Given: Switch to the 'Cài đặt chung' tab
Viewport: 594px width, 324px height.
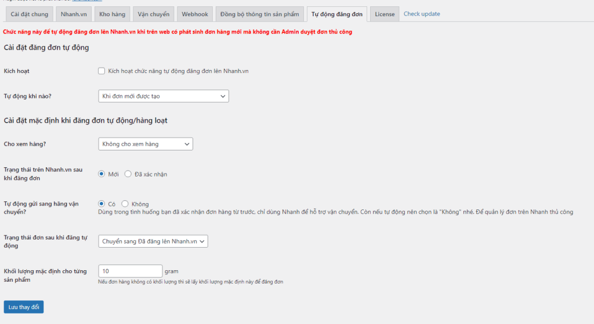Looking at the screenshot, I should coord(30,14).
